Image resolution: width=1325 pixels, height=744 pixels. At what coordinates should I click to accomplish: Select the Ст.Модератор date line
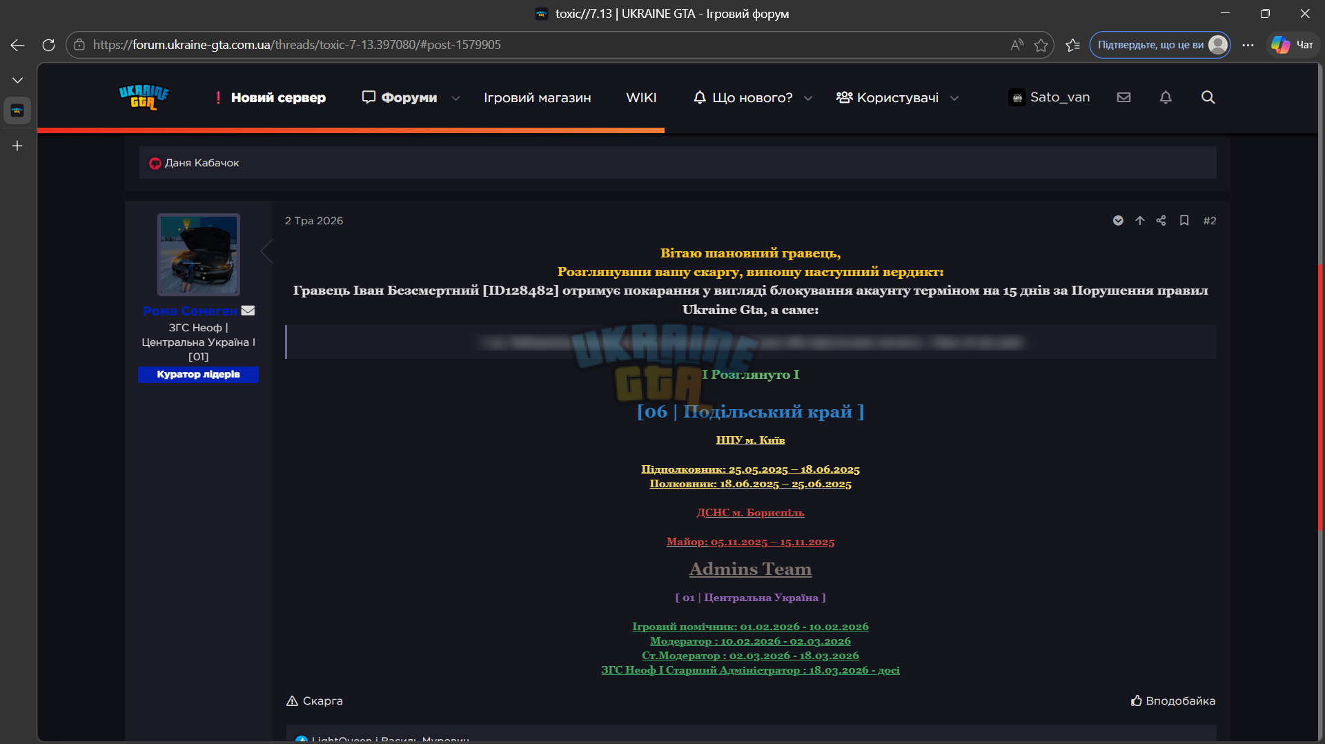point(750,656)
